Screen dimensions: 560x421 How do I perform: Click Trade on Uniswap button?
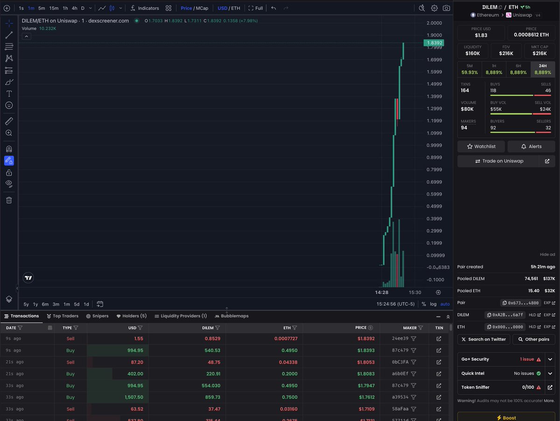[x=498, y=161]
